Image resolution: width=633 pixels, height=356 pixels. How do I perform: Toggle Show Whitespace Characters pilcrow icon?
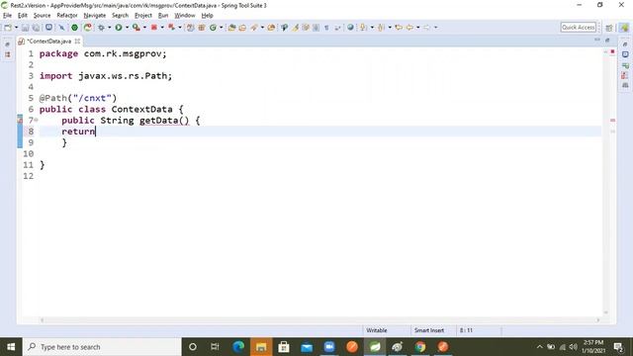click(326, 28)
